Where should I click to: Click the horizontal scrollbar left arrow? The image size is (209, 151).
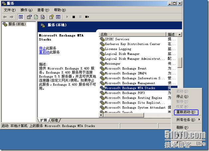pyautogui.click(x=101, y=115)
